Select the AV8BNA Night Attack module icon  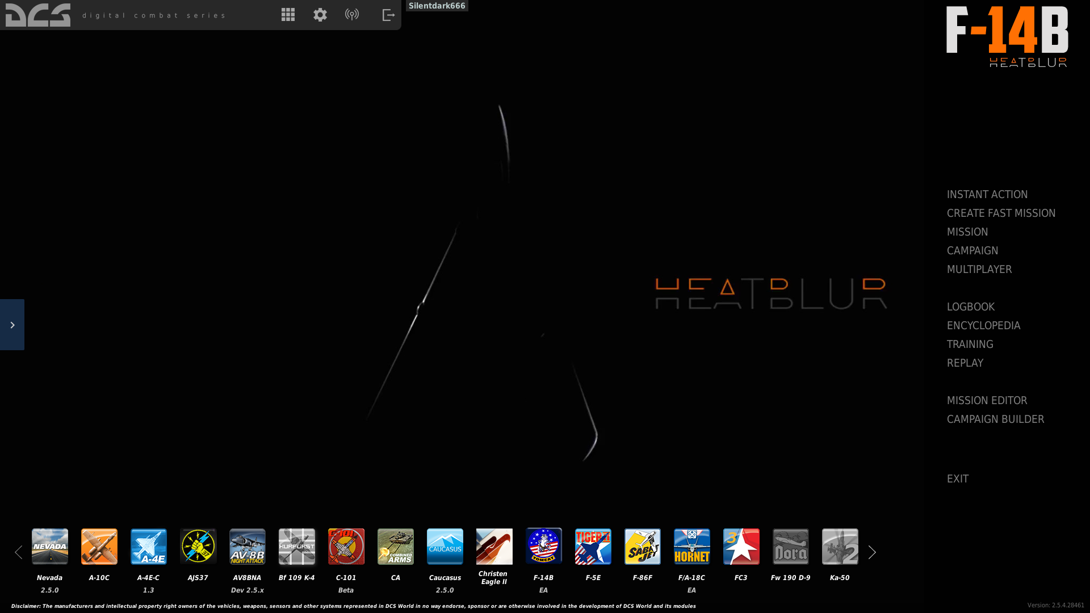click(247, 547)
